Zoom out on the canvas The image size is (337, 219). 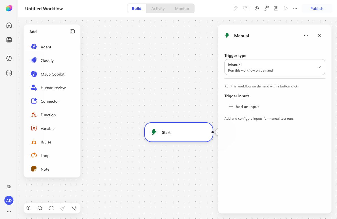pos(40,208)
